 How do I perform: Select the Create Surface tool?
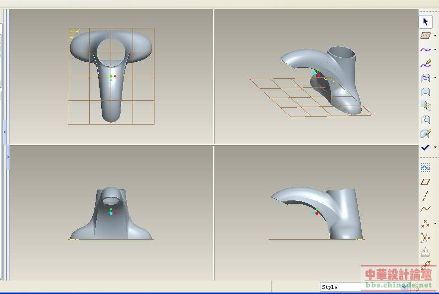point(425,92)
